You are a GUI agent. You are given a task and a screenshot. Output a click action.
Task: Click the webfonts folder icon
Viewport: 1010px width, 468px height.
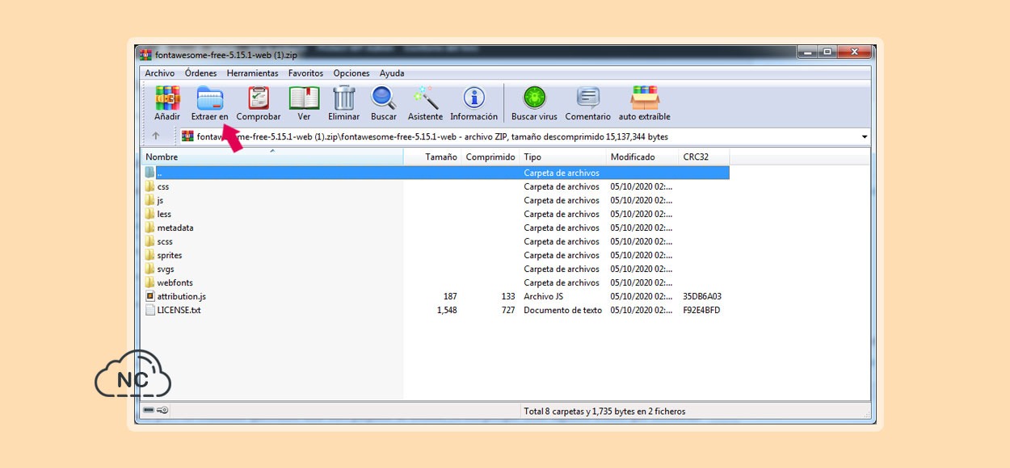coord(150,282)
